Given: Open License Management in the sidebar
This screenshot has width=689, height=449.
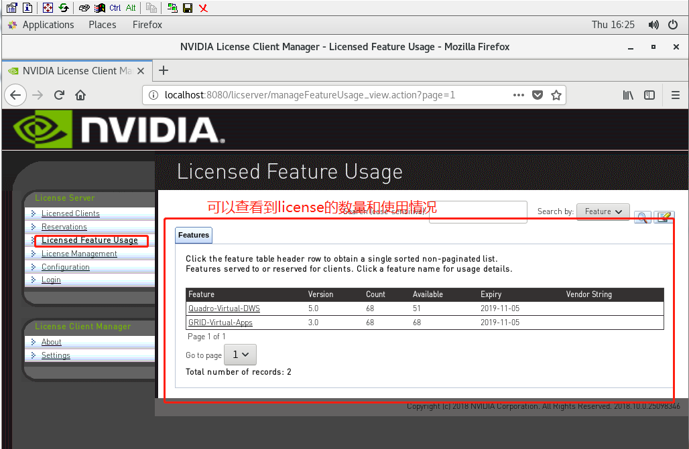Looking at the screenshot, I should click(79, 254).
